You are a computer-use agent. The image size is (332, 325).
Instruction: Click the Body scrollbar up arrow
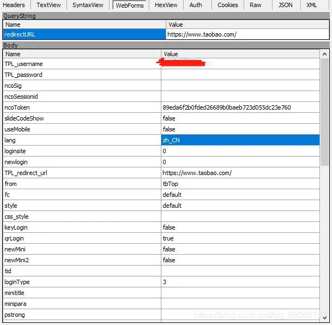click(x=324, y=54)
